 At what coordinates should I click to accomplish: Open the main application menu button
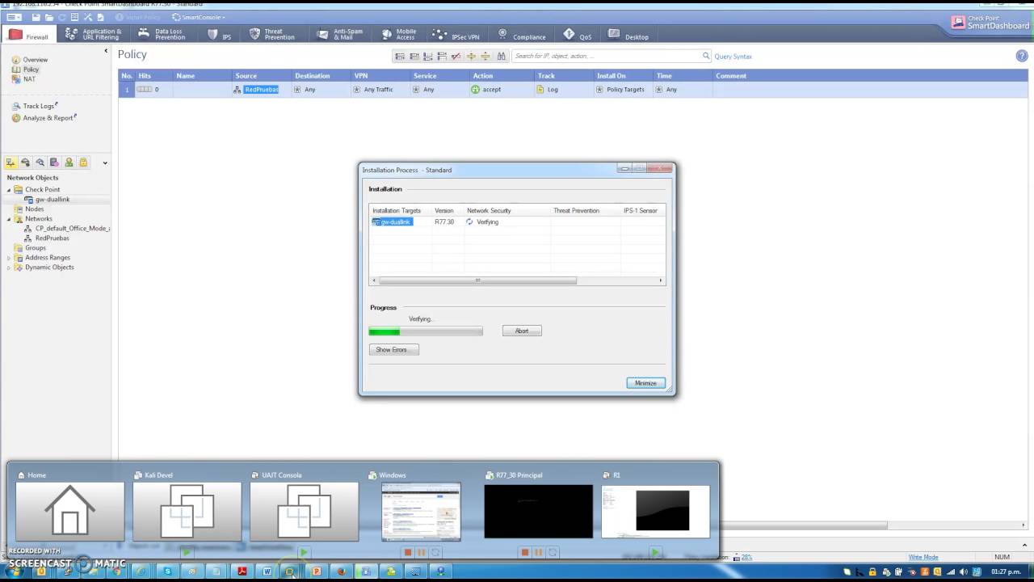pos(14,17)
